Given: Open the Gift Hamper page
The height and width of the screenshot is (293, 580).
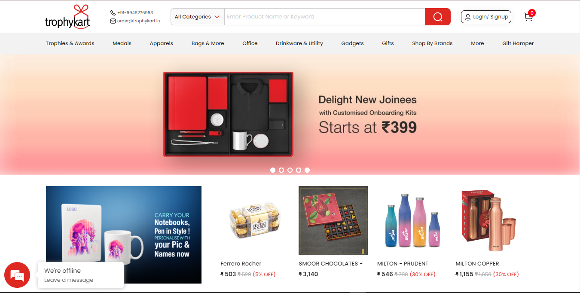Looking at the screenshot, I should coord(518,43).
